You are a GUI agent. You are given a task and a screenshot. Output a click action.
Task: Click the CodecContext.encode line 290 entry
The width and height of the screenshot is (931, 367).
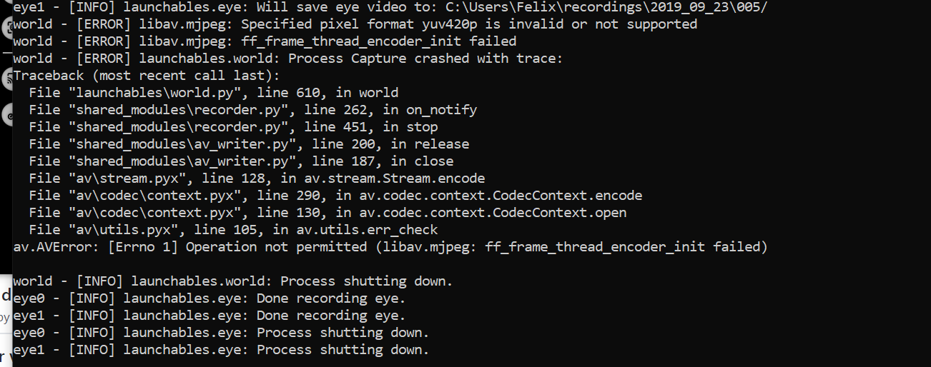point(335,196)
